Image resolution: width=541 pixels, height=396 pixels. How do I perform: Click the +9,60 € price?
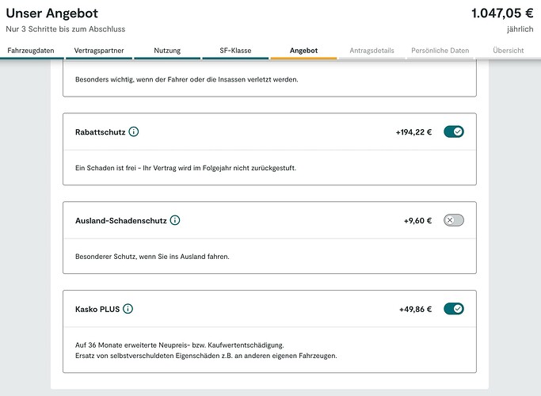(x=417, y=221)
